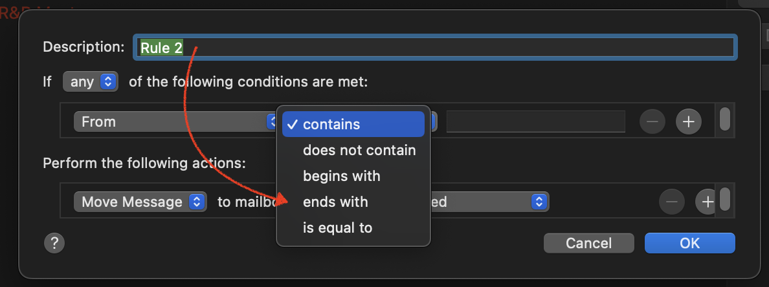Open the From condition field dropdown

pyautogui.click(x=175, y=121)
